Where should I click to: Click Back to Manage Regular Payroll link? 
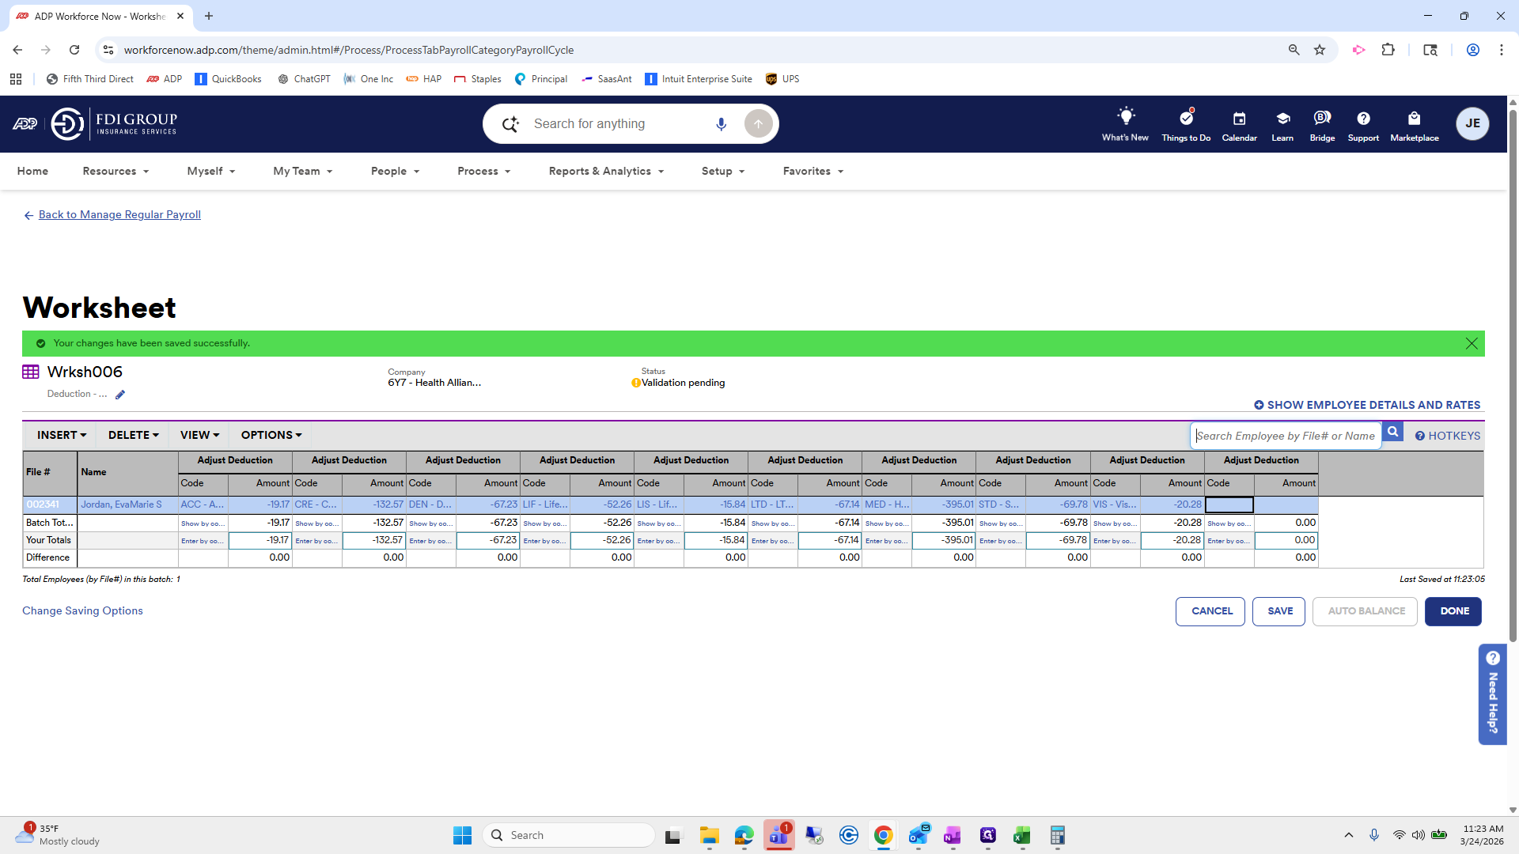pyautogui.click(x=119, y=214)
